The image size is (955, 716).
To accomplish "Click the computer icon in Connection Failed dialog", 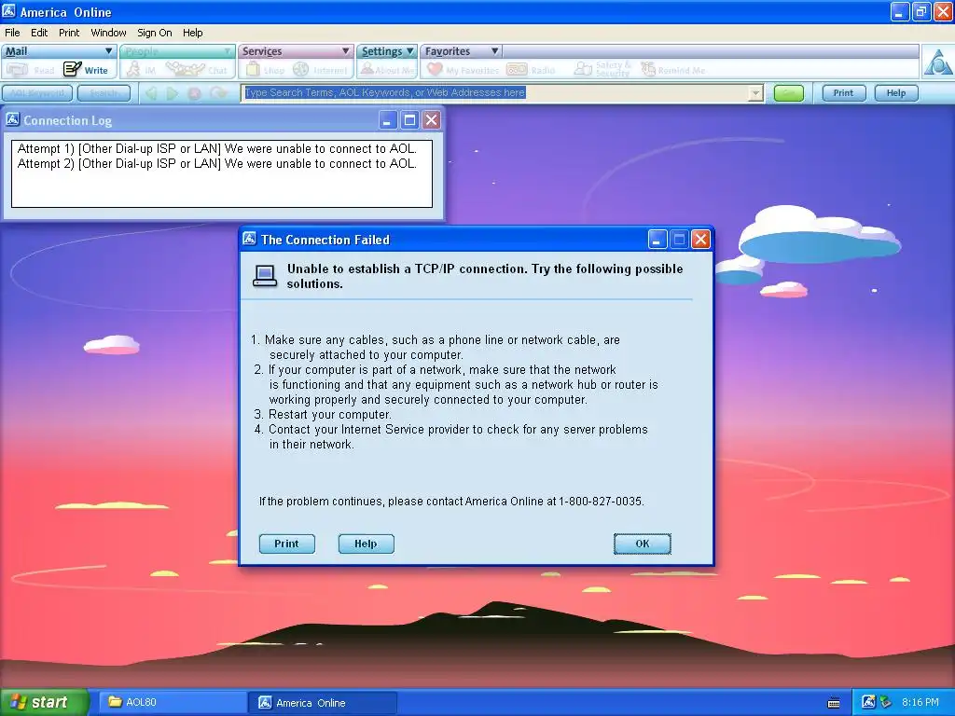I will coord(265,276).
